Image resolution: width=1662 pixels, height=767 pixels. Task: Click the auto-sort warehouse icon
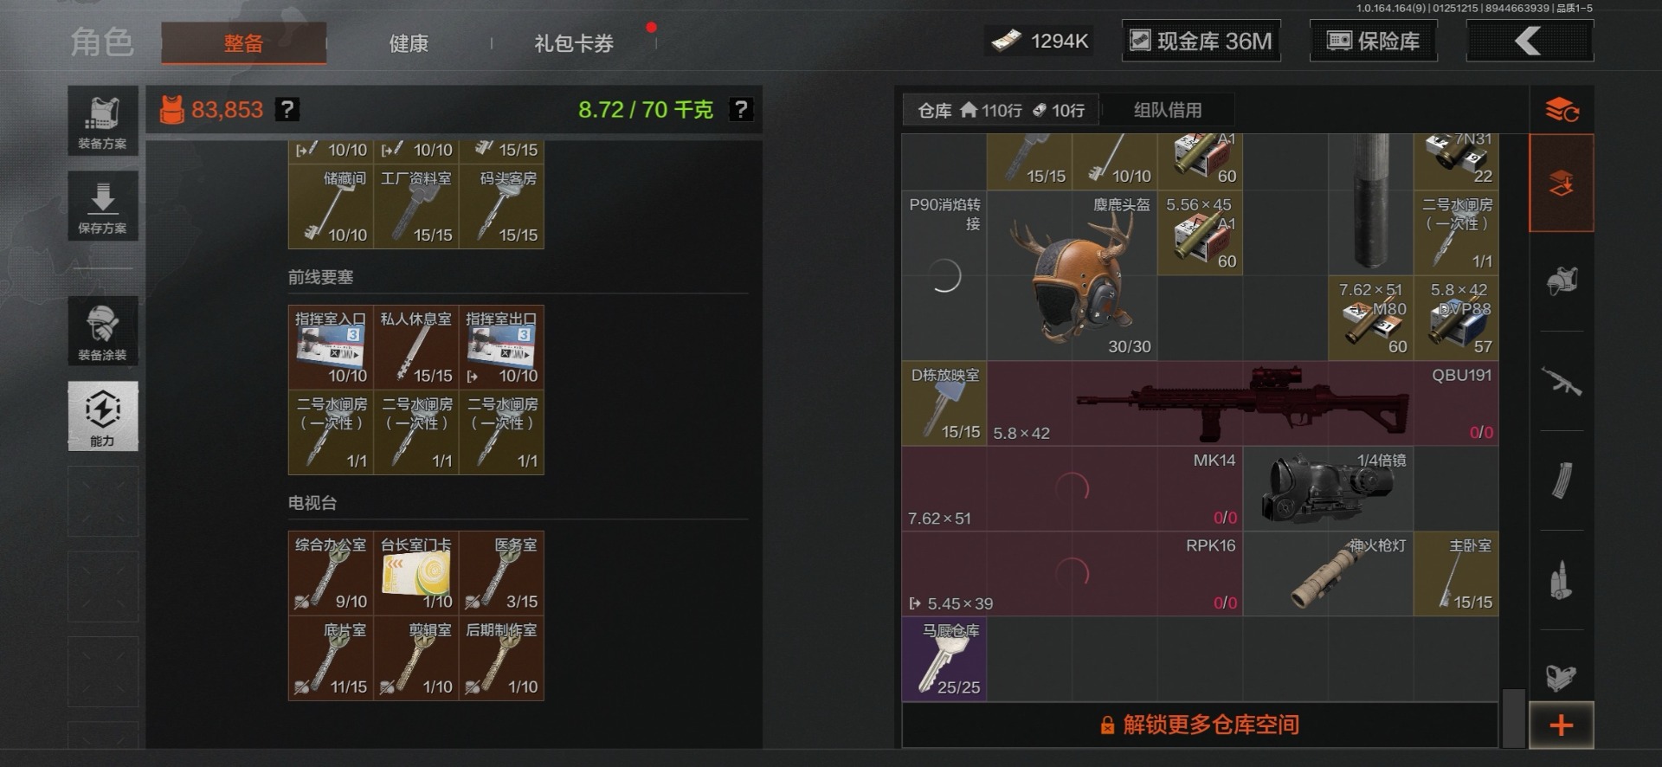1562,110
